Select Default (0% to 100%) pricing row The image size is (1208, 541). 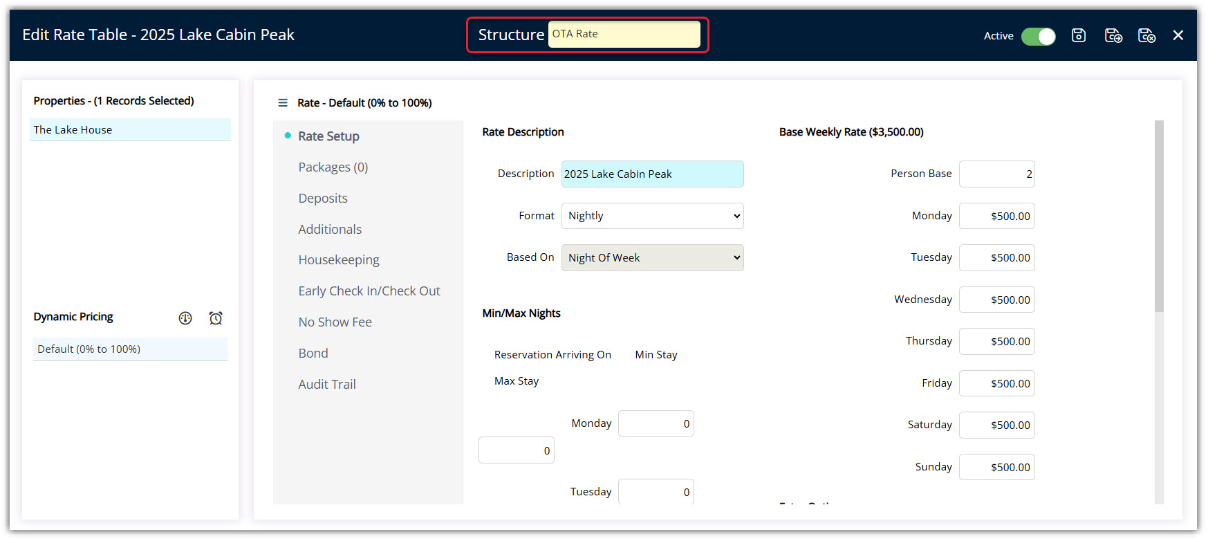[x=130, y=349]
